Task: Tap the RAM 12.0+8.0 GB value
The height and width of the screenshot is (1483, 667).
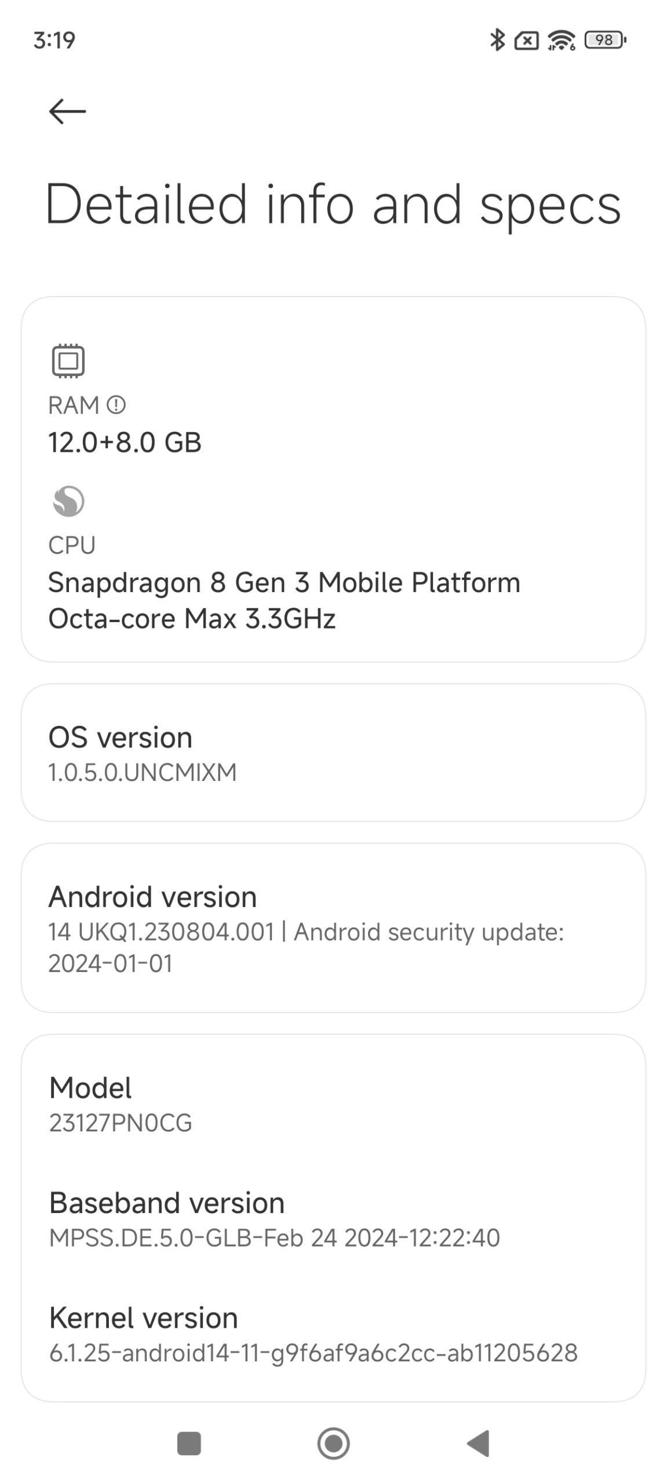Action: point(125,443)
